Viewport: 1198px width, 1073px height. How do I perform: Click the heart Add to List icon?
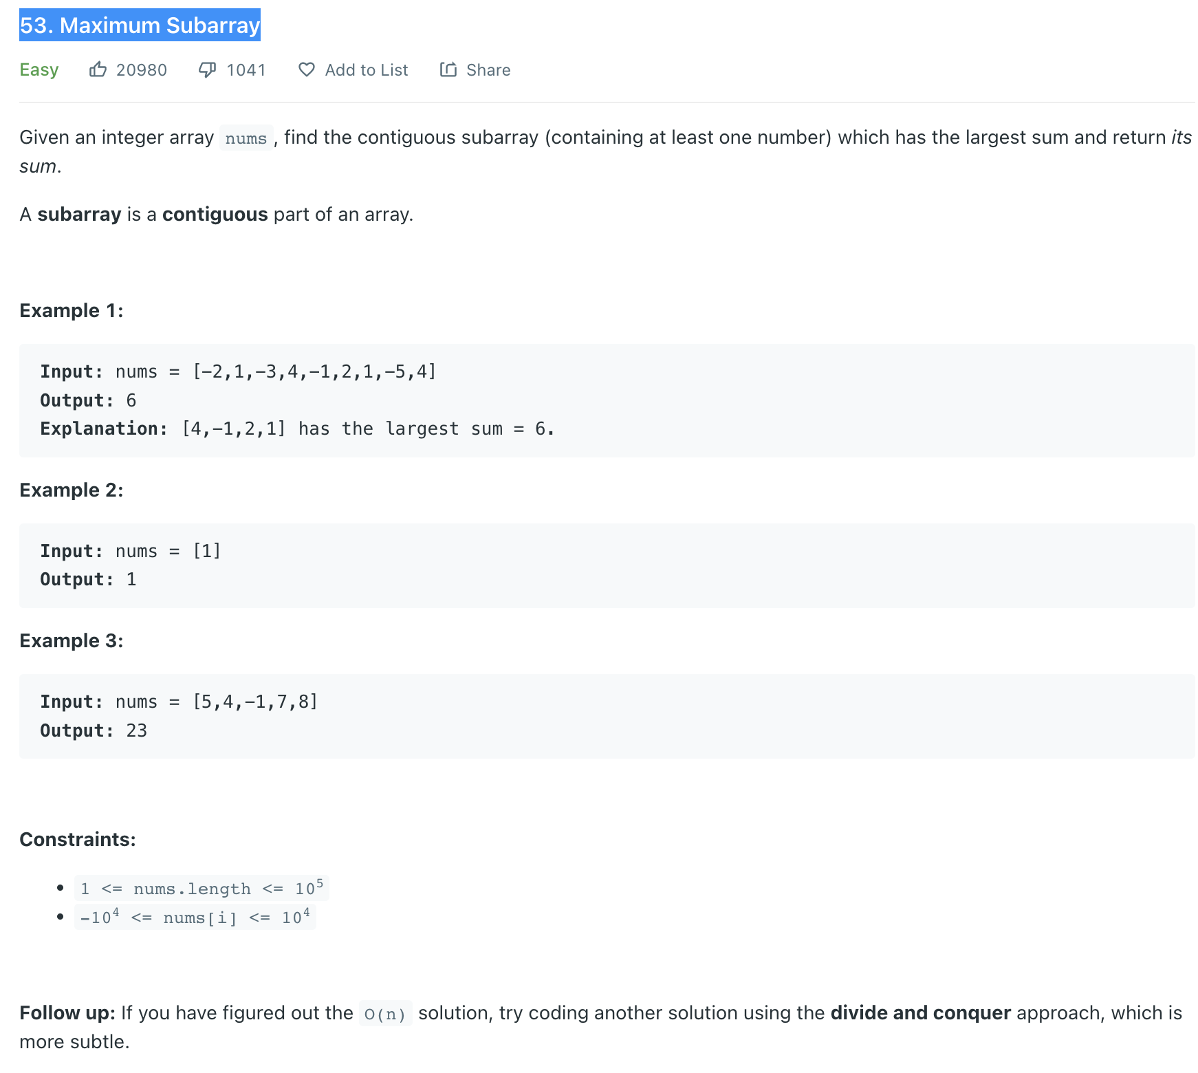coord(307,69)
